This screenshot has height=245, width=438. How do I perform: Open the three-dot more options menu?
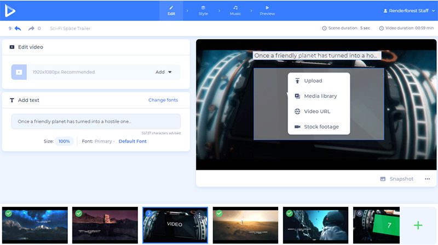click(x=427, y=179)
